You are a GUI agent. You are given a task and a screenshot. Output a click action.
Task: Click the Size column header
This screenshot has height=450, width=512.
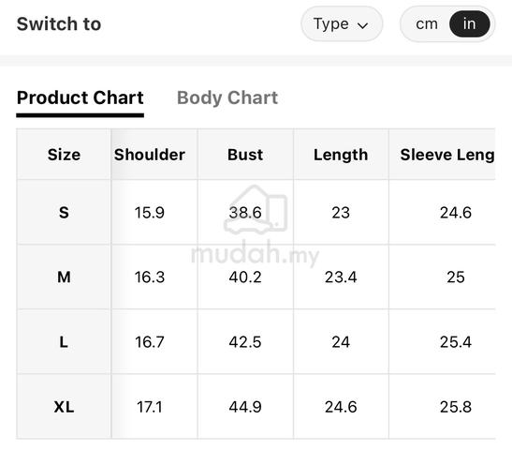(x=64, y=155)
